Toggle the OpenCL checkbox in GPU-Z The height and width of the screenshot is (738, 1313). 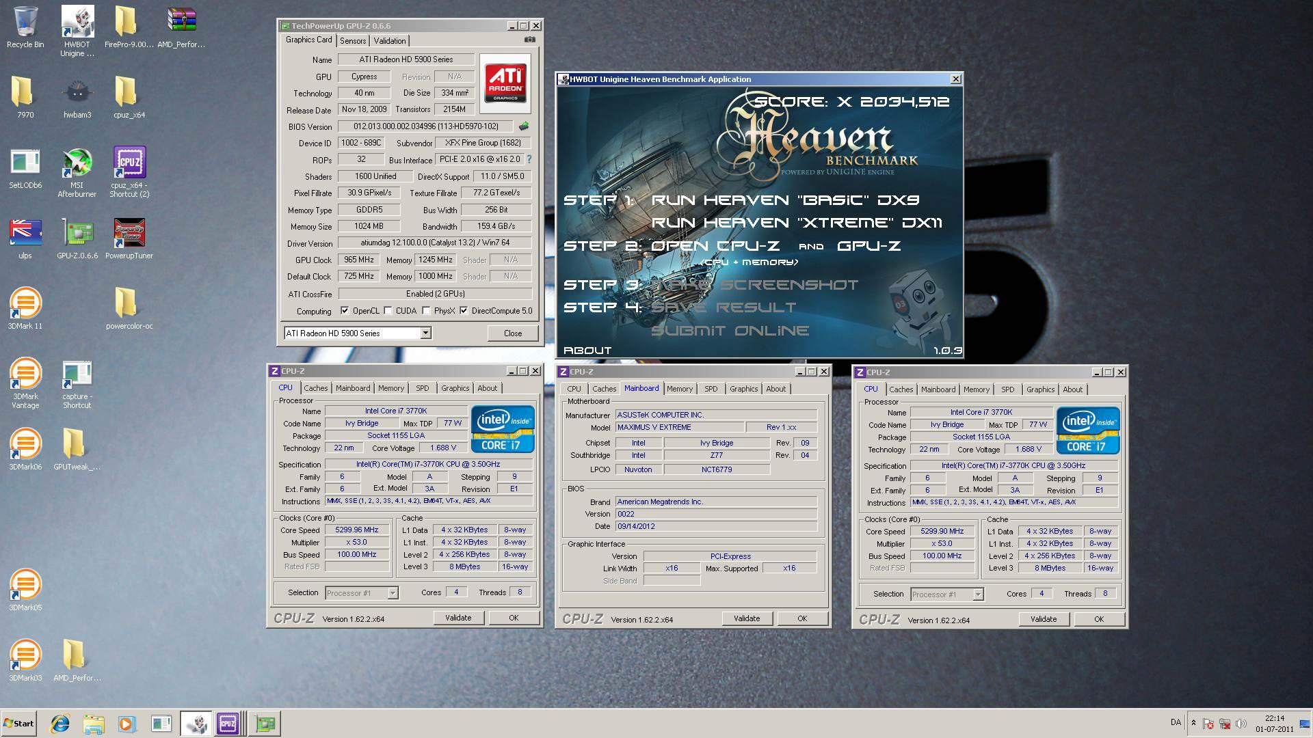pos(345,311)
